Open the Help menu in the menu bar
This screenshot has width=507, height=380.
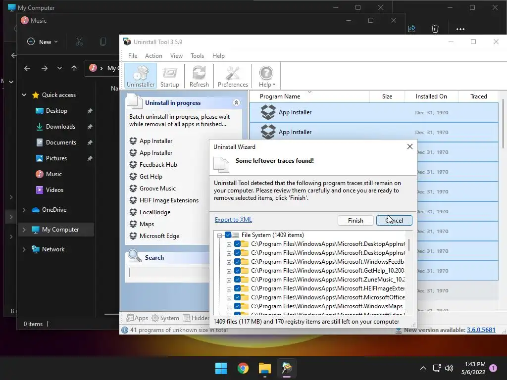218,55
